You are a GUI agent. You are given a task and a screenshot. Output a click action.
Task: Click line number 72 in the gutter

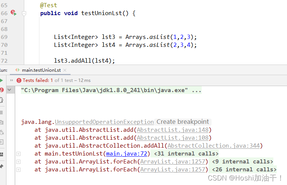4,61
